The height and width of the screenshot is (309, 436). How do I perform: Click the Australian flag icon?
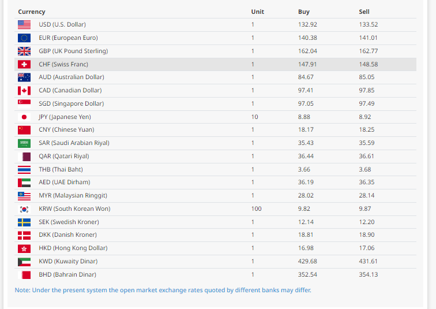coord(24,77)
